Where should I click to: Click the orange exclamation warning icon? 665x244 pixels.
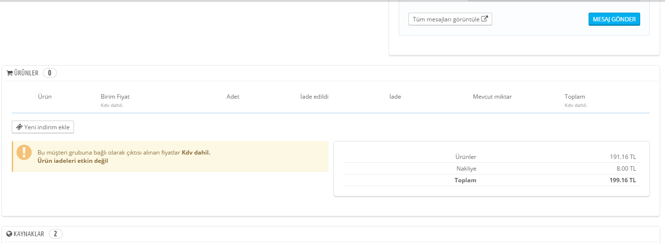[24, 152]
